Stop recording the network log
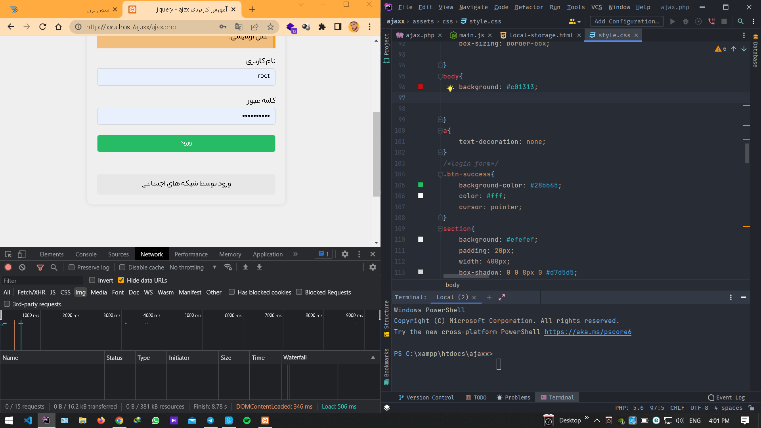 tap(8, 267)
